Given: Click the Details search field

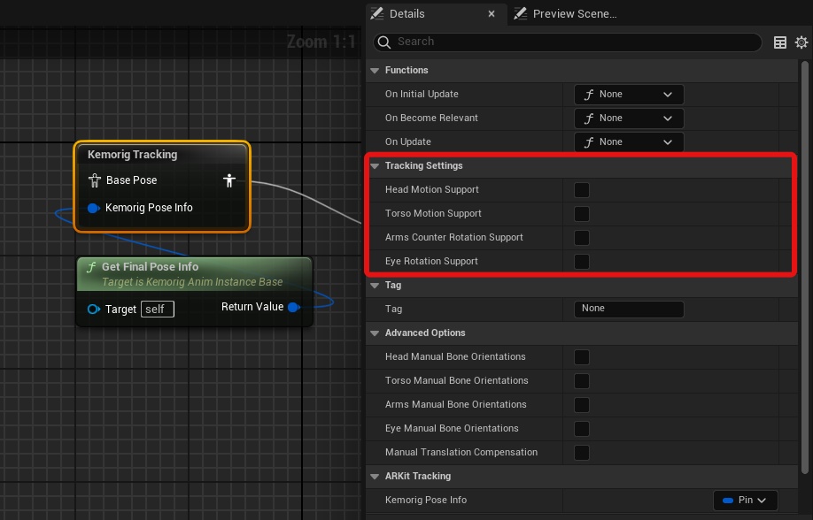Looking at the screenshot, I should click(576, 42).
